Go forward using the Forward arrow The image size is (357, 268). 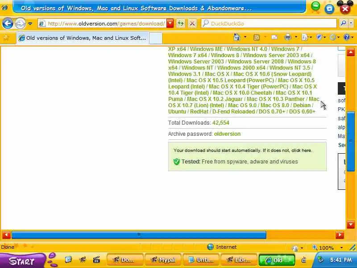pos(20,24)
